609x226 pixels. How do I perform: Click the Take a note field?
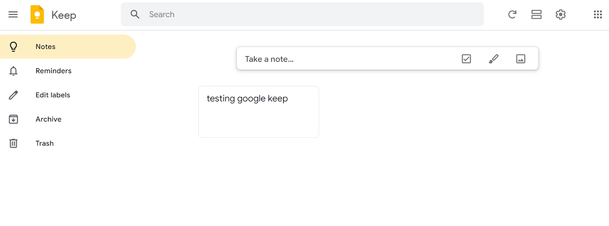[x=343, y=59]
